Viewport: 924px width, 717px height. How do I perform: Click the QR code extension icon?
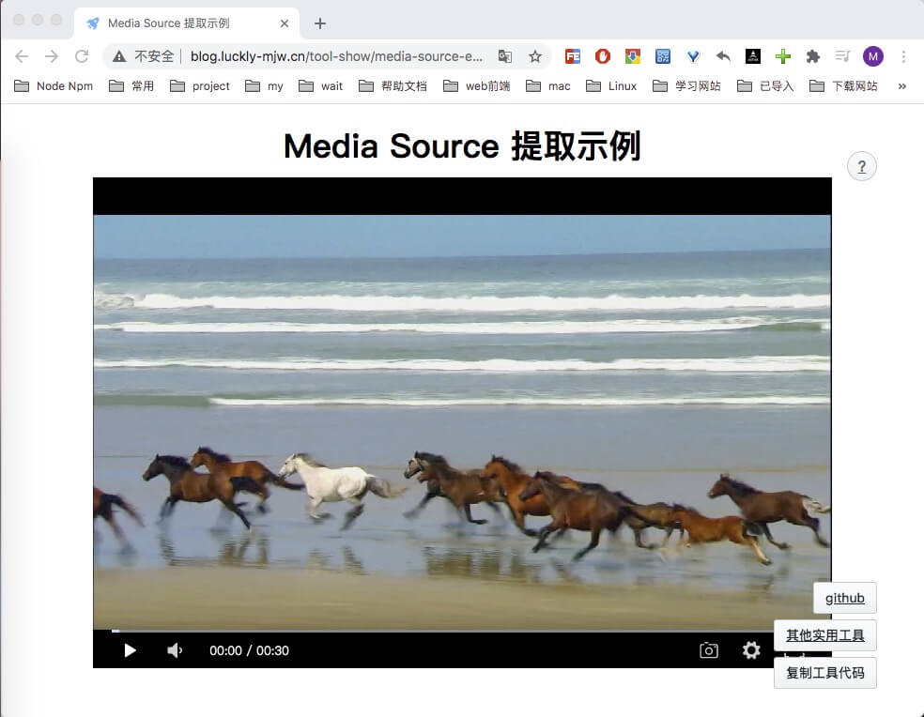tap(663, 56)
